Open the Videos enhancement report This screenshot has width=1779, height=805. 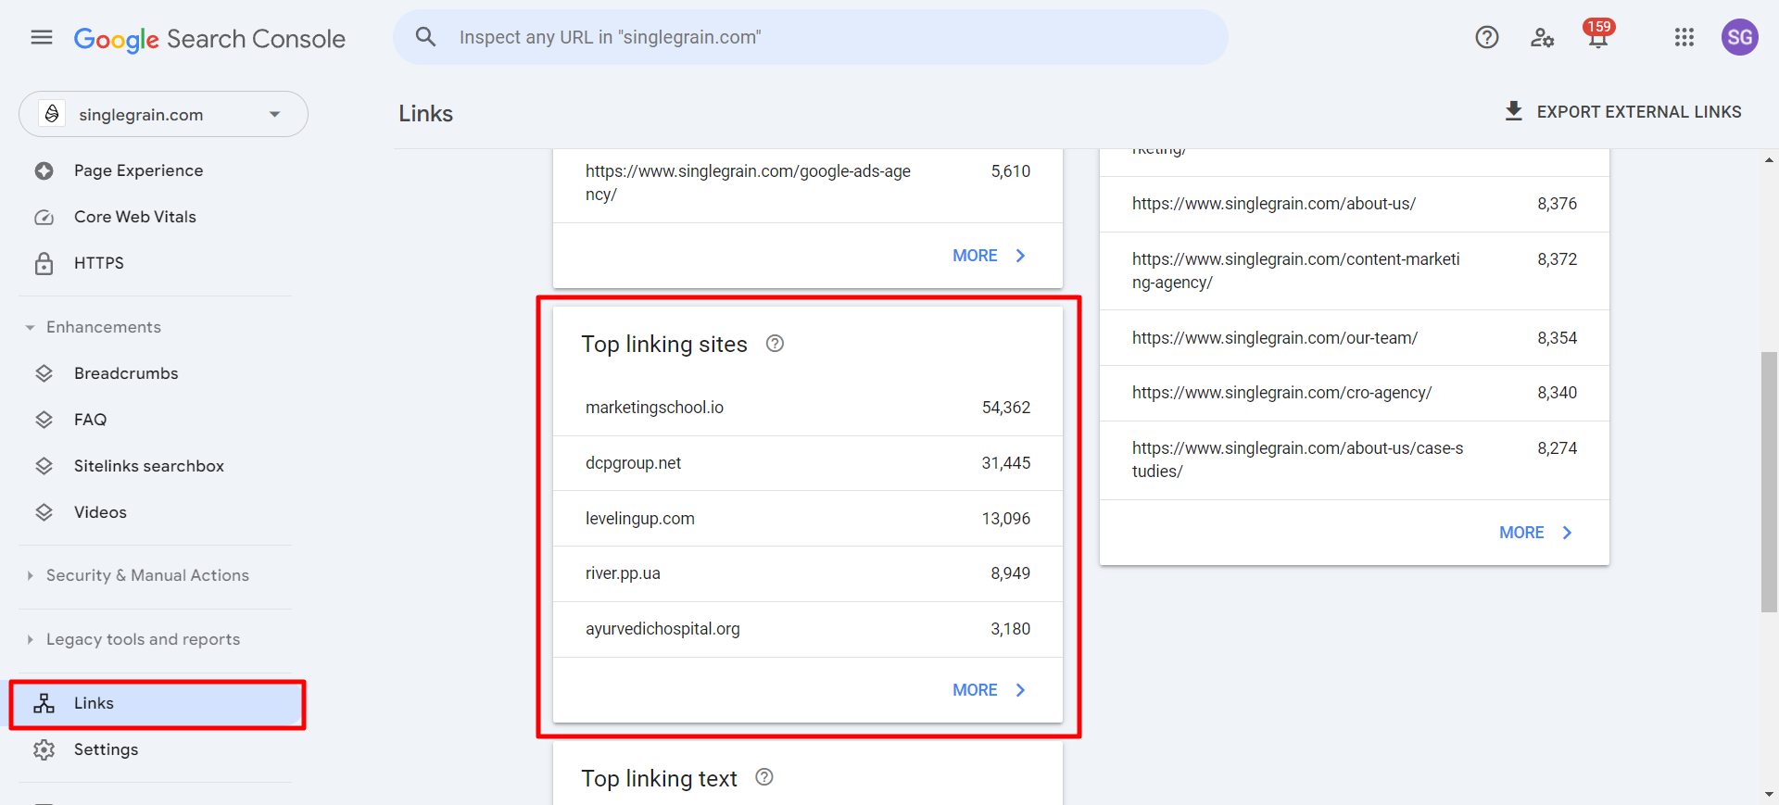tap(100, 512)
